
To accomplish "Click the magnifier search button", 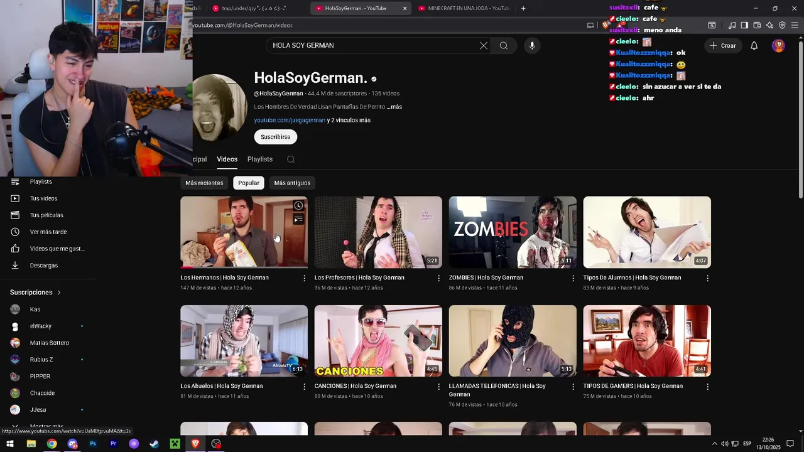I will (x=504, y=45).
